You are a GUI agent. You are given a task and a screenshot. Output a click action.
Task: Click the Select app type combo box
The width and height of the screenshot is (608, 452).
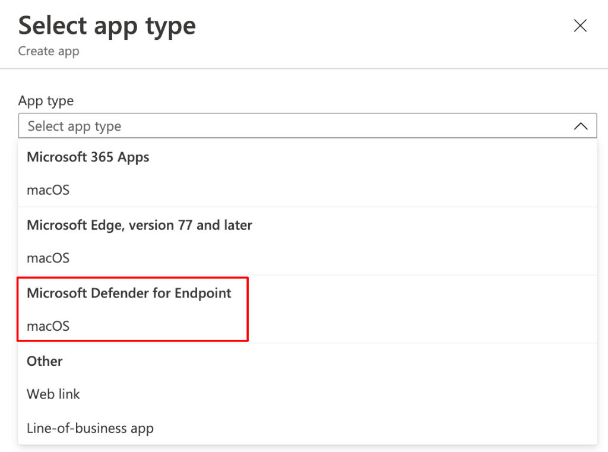click(307, 126)
